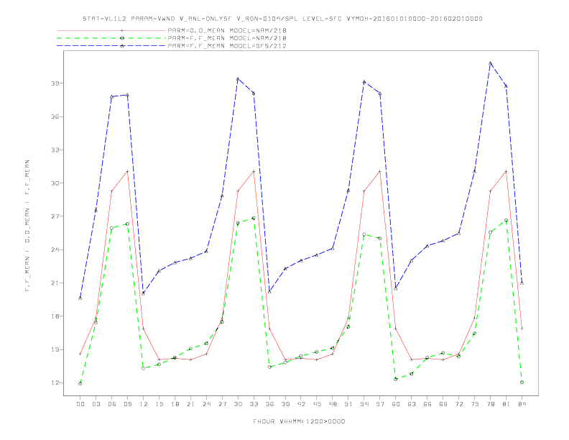Screen dimensions: 569x440
Task: Click x-axis tick label 42
Action: click(301, 404)
